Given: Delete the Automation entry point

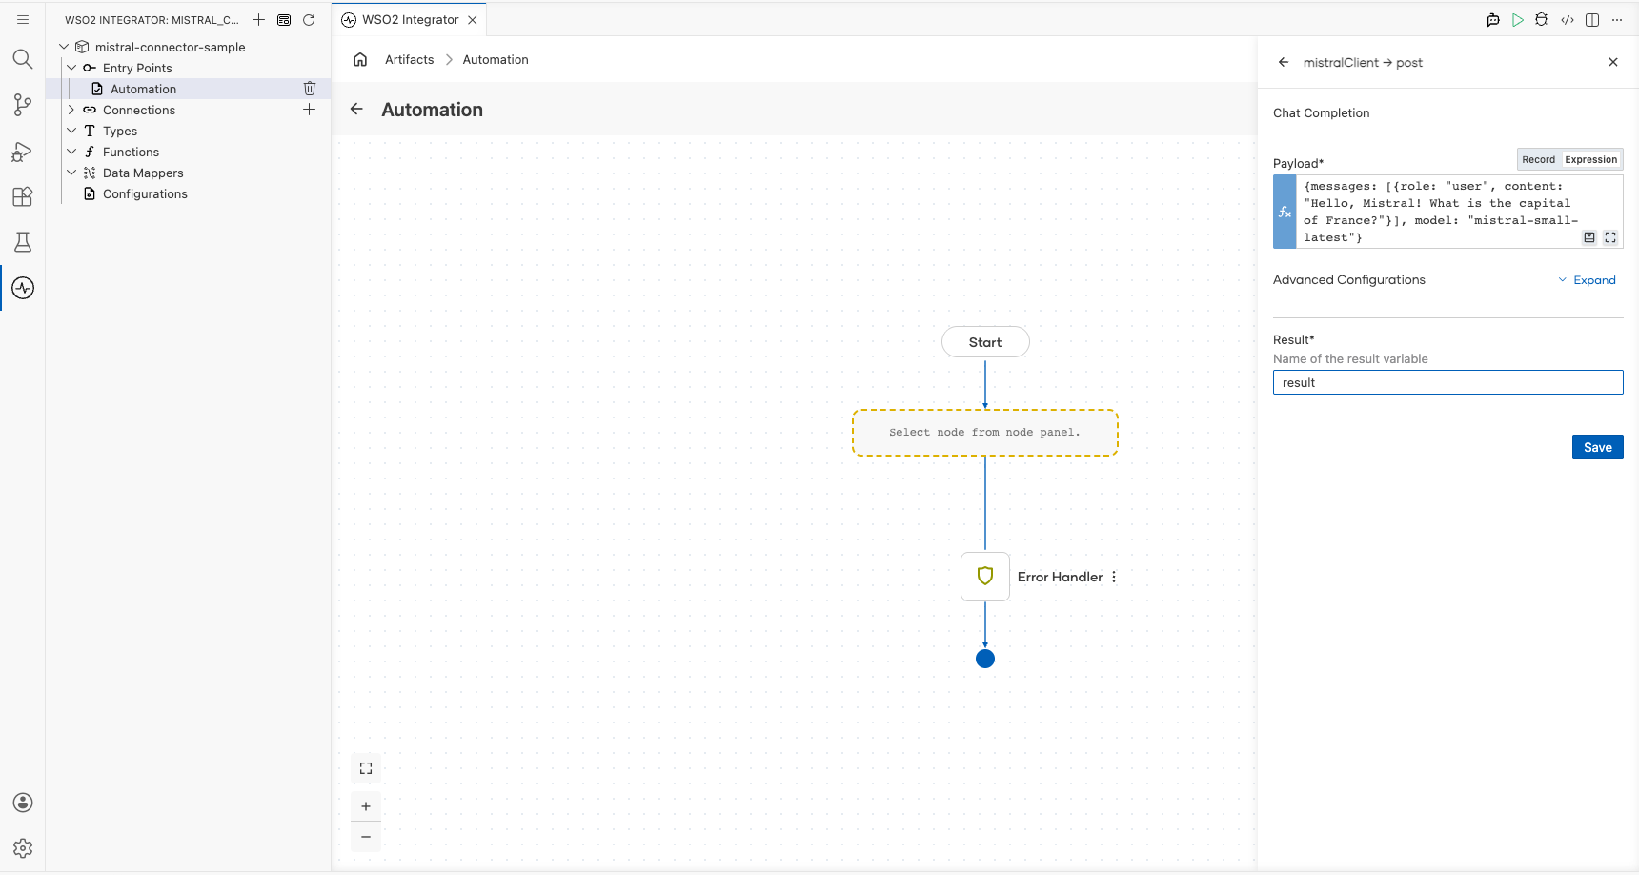Looking at the screenshot, I should tap(310, 89).
